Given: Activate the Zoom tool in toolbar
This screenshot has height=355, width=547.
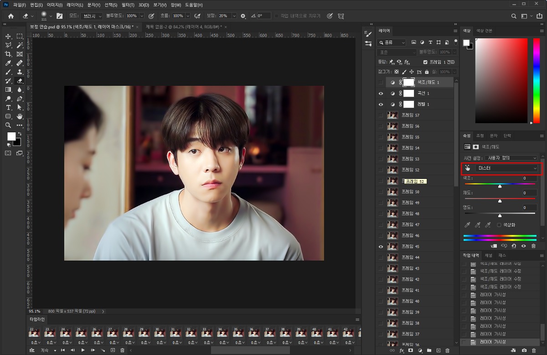Looking at the screenshot, I should coord(8,125).
